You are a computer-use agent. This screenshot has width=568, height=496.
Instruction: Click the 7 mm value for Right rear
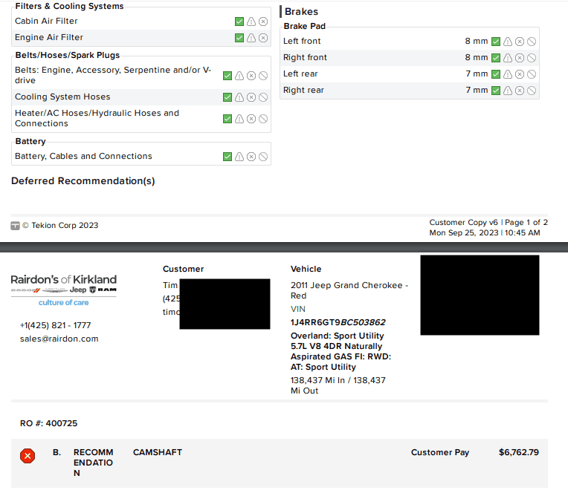pos(477,90)
